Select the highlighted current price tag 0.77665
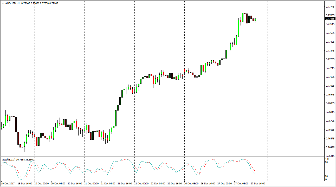The height and width of the screenshot is (187, 336). pos(330,18)
